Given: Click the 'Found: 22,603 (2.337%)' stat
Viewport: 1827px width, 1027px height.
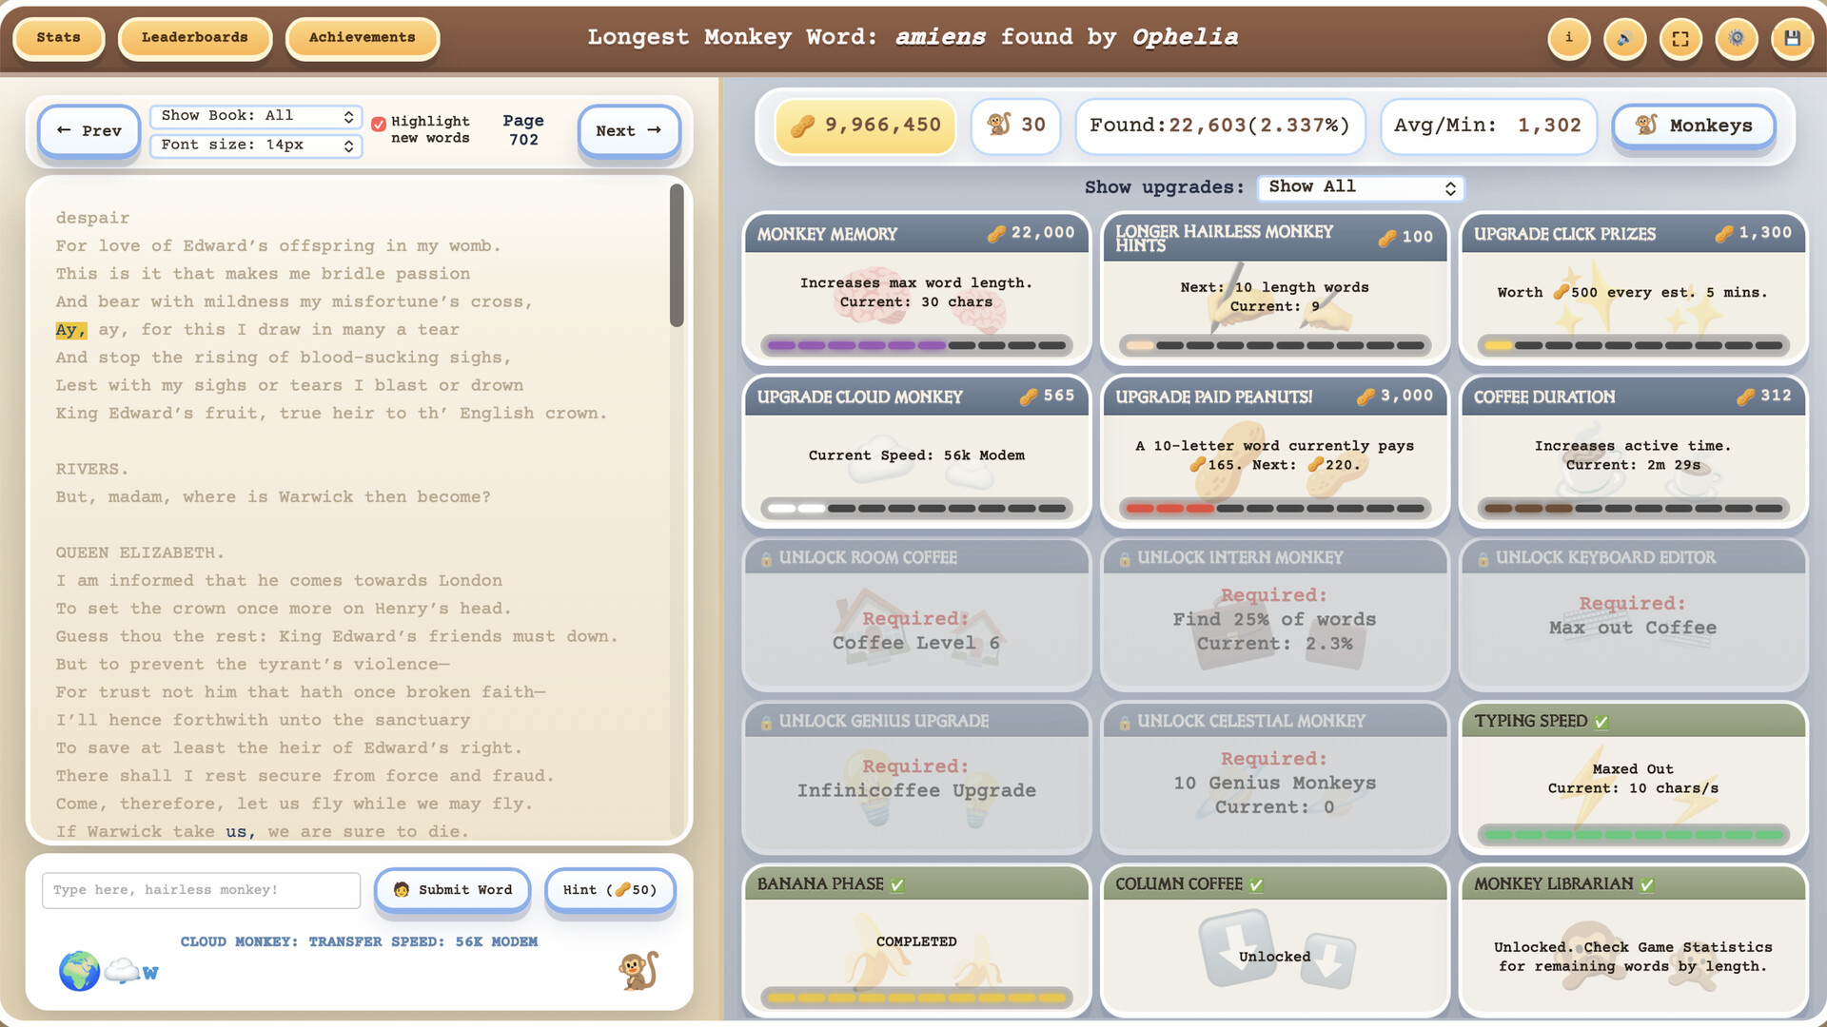Looking at the screenshot, I should click(x=1220, y=126).
